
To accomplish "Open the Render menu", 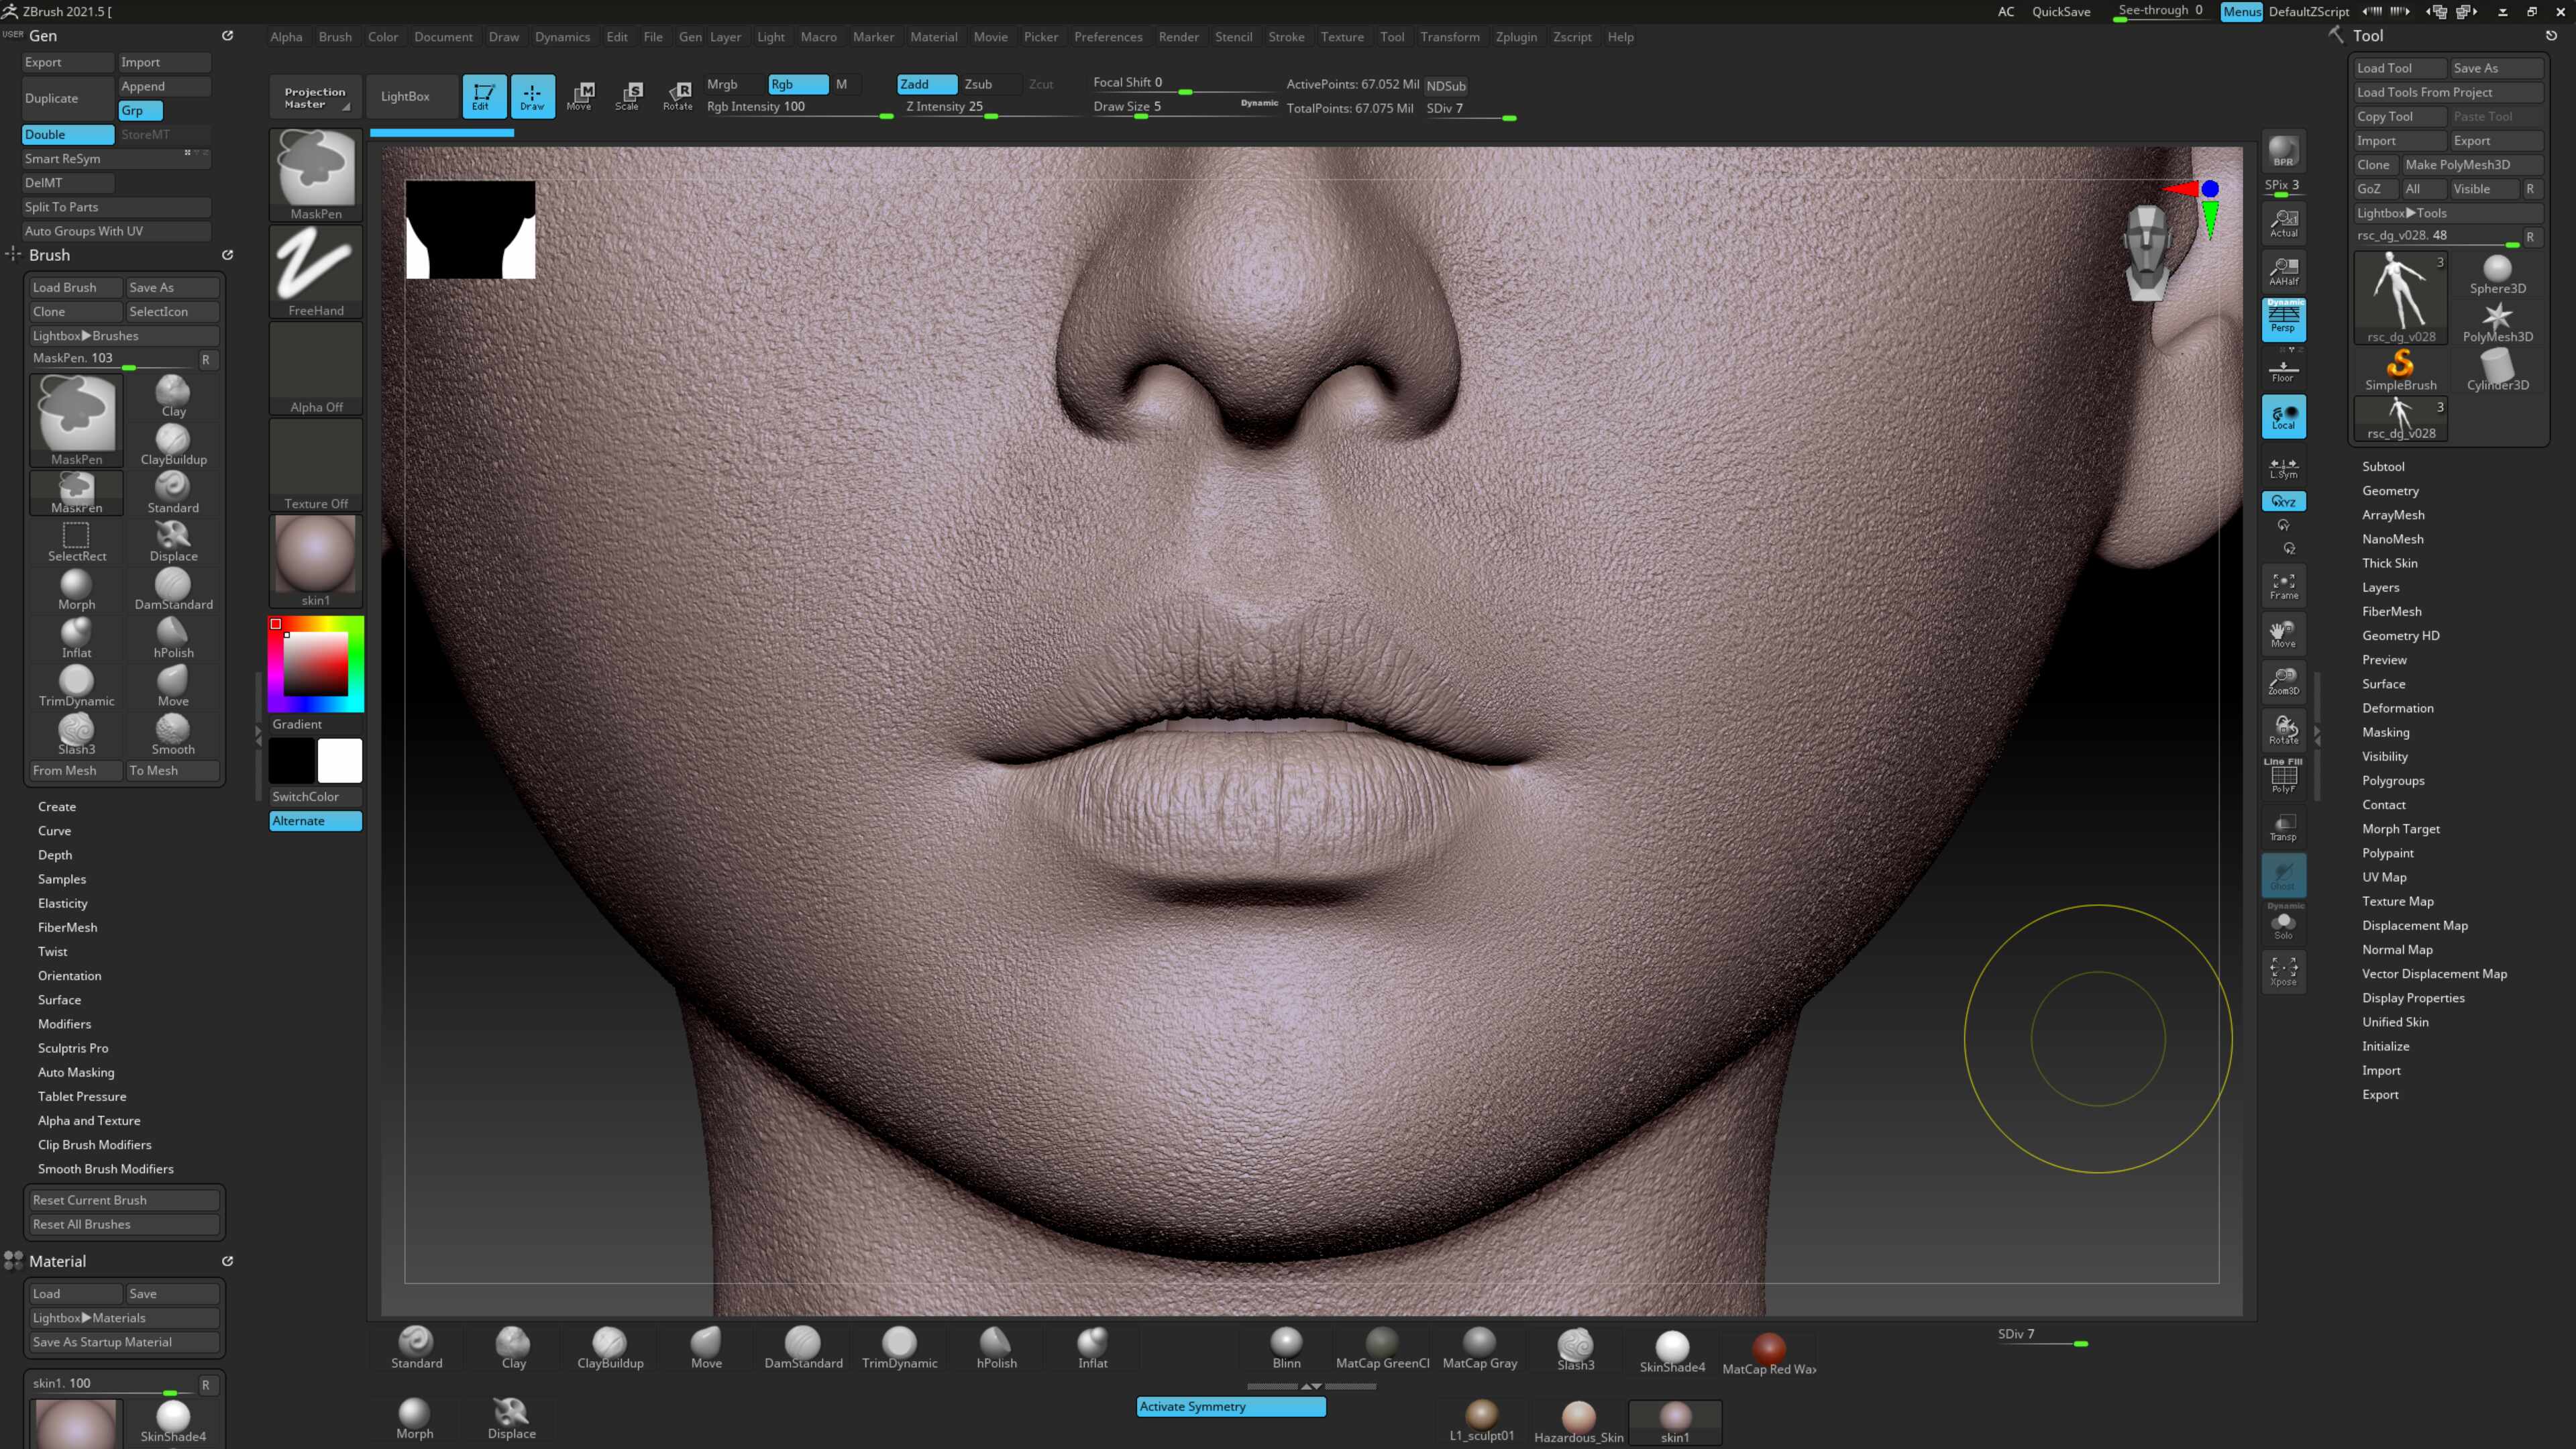I will [x=1178, y=37].
